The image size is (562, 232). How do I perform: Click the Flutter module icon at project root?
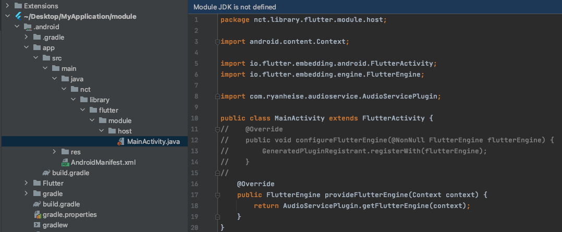pyautogui.click(x=18, y=17)
